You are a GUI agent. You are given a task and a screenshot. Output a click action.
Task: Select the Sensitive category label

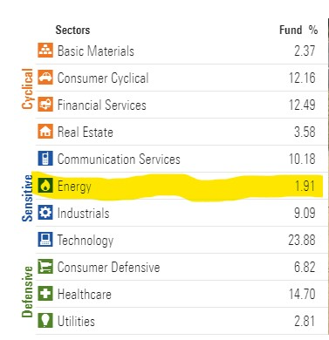[x=27, y=198]
